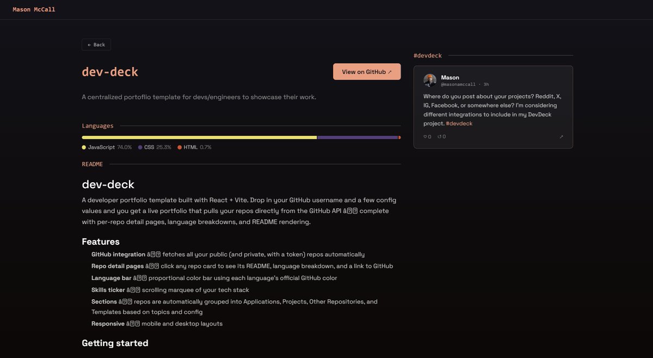Click the #devdeck sidebar heading
Image resolution: width=653 pixels, height=358 pixels.
[x=428, y=55]
